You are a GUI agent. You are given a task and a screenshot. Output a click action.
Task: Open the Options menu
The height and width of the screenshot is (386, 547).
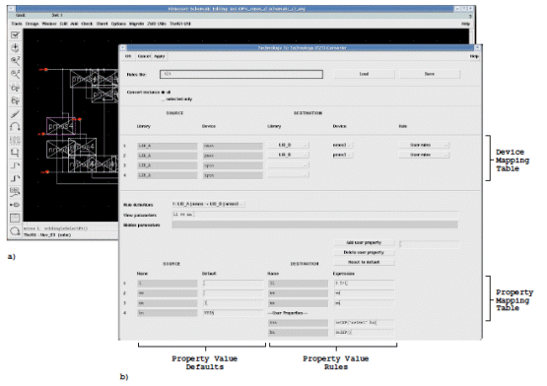pyautogui.click(x=118, y=24)
